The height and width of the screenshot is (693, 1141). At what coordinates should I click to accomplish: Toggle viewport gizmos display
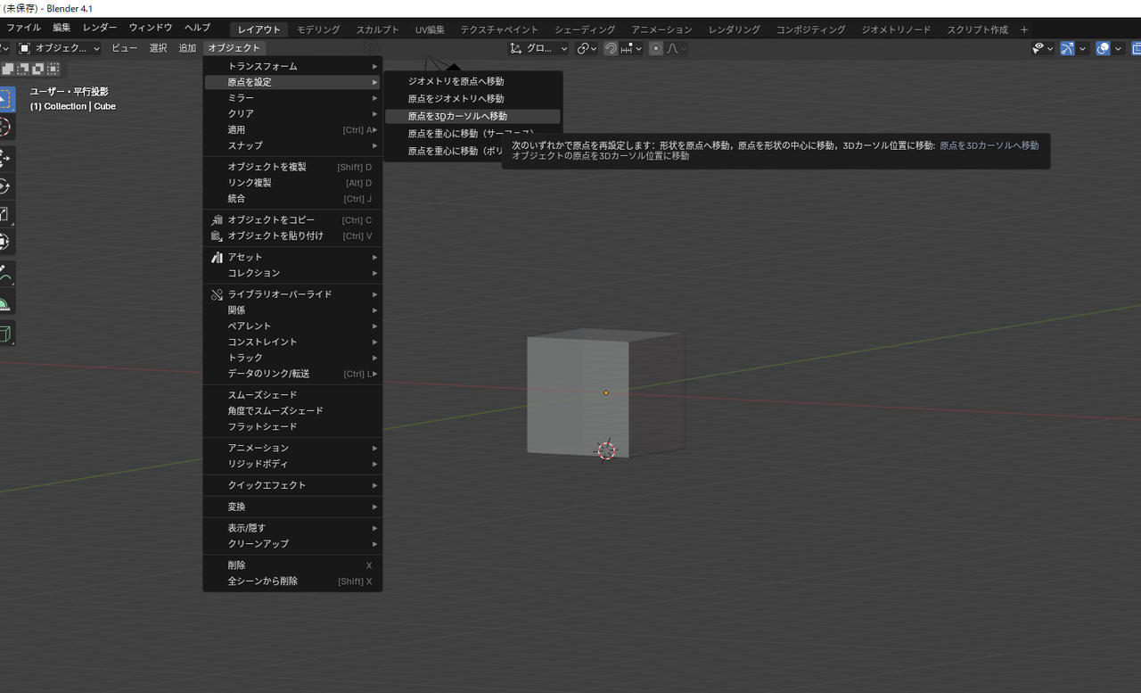coord(1067,48)
